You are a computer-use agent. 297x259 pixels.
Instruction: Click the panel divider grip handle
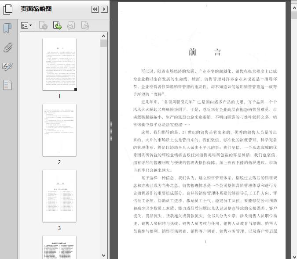coord(111,130)
